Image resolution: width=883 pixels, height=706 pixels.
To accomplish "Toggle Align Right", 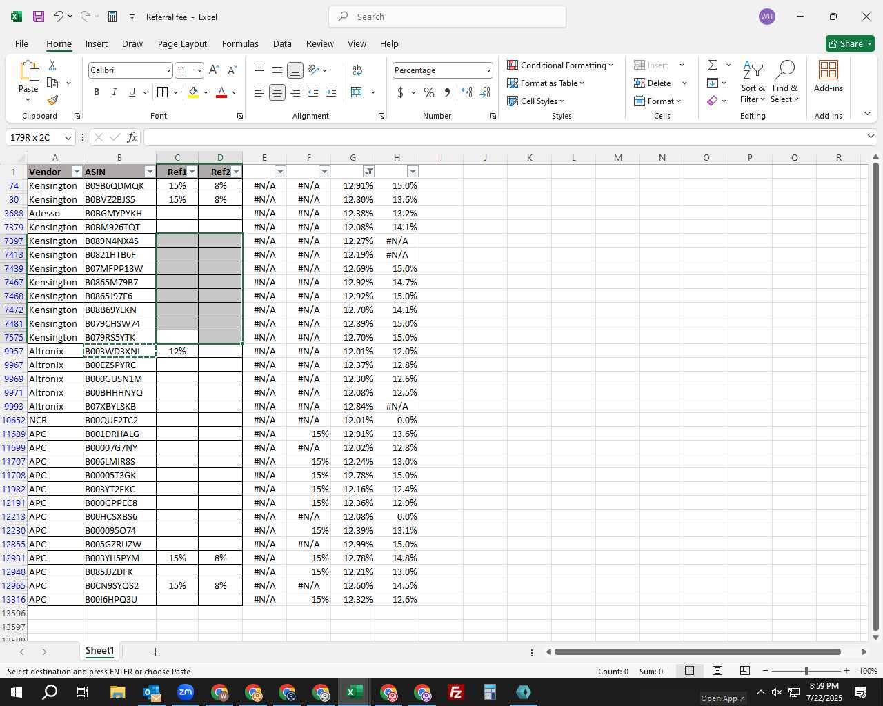I will pyautogui.click(x=295, y=92).
